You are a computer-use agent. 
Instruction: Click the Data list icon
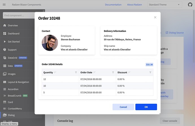point(5,66)
